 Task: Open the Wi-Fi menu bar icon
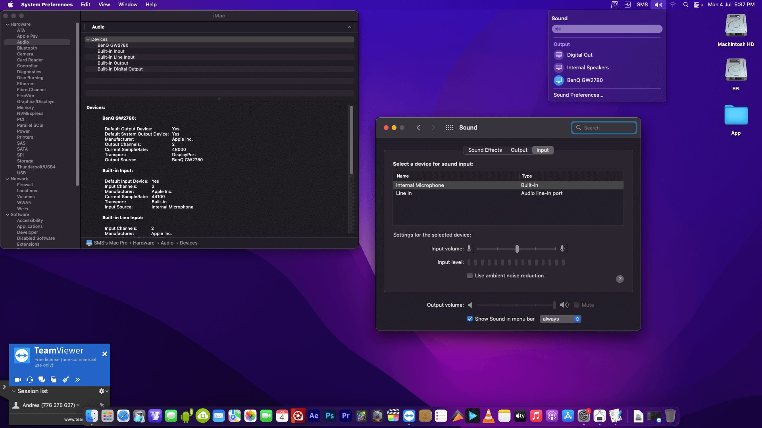pyautogui.click(x=673, y=5)
